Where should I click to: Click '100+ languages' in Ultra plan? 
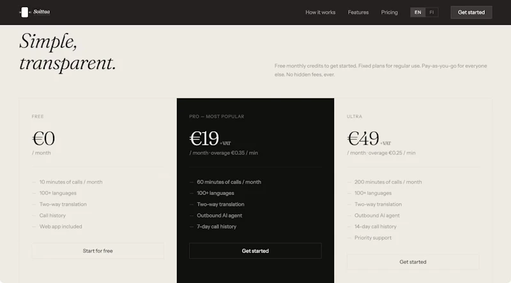(373, 193)
